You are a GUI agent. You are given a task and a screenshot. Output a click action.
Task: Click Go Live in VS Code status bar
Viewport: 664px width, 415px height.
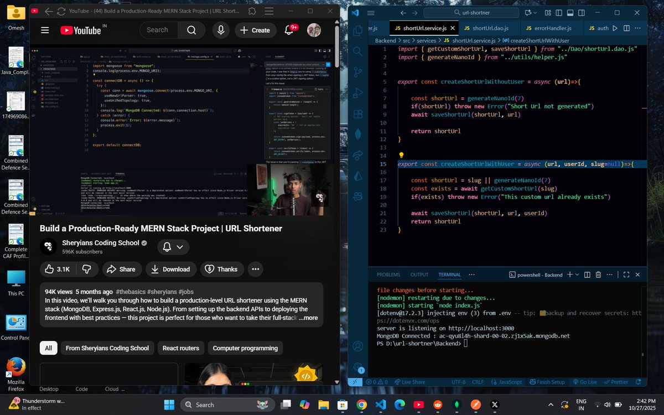pos(585,382)
